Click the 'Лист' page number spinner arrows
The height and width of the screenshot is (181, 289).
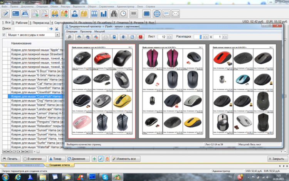click(x=169, y=37)
